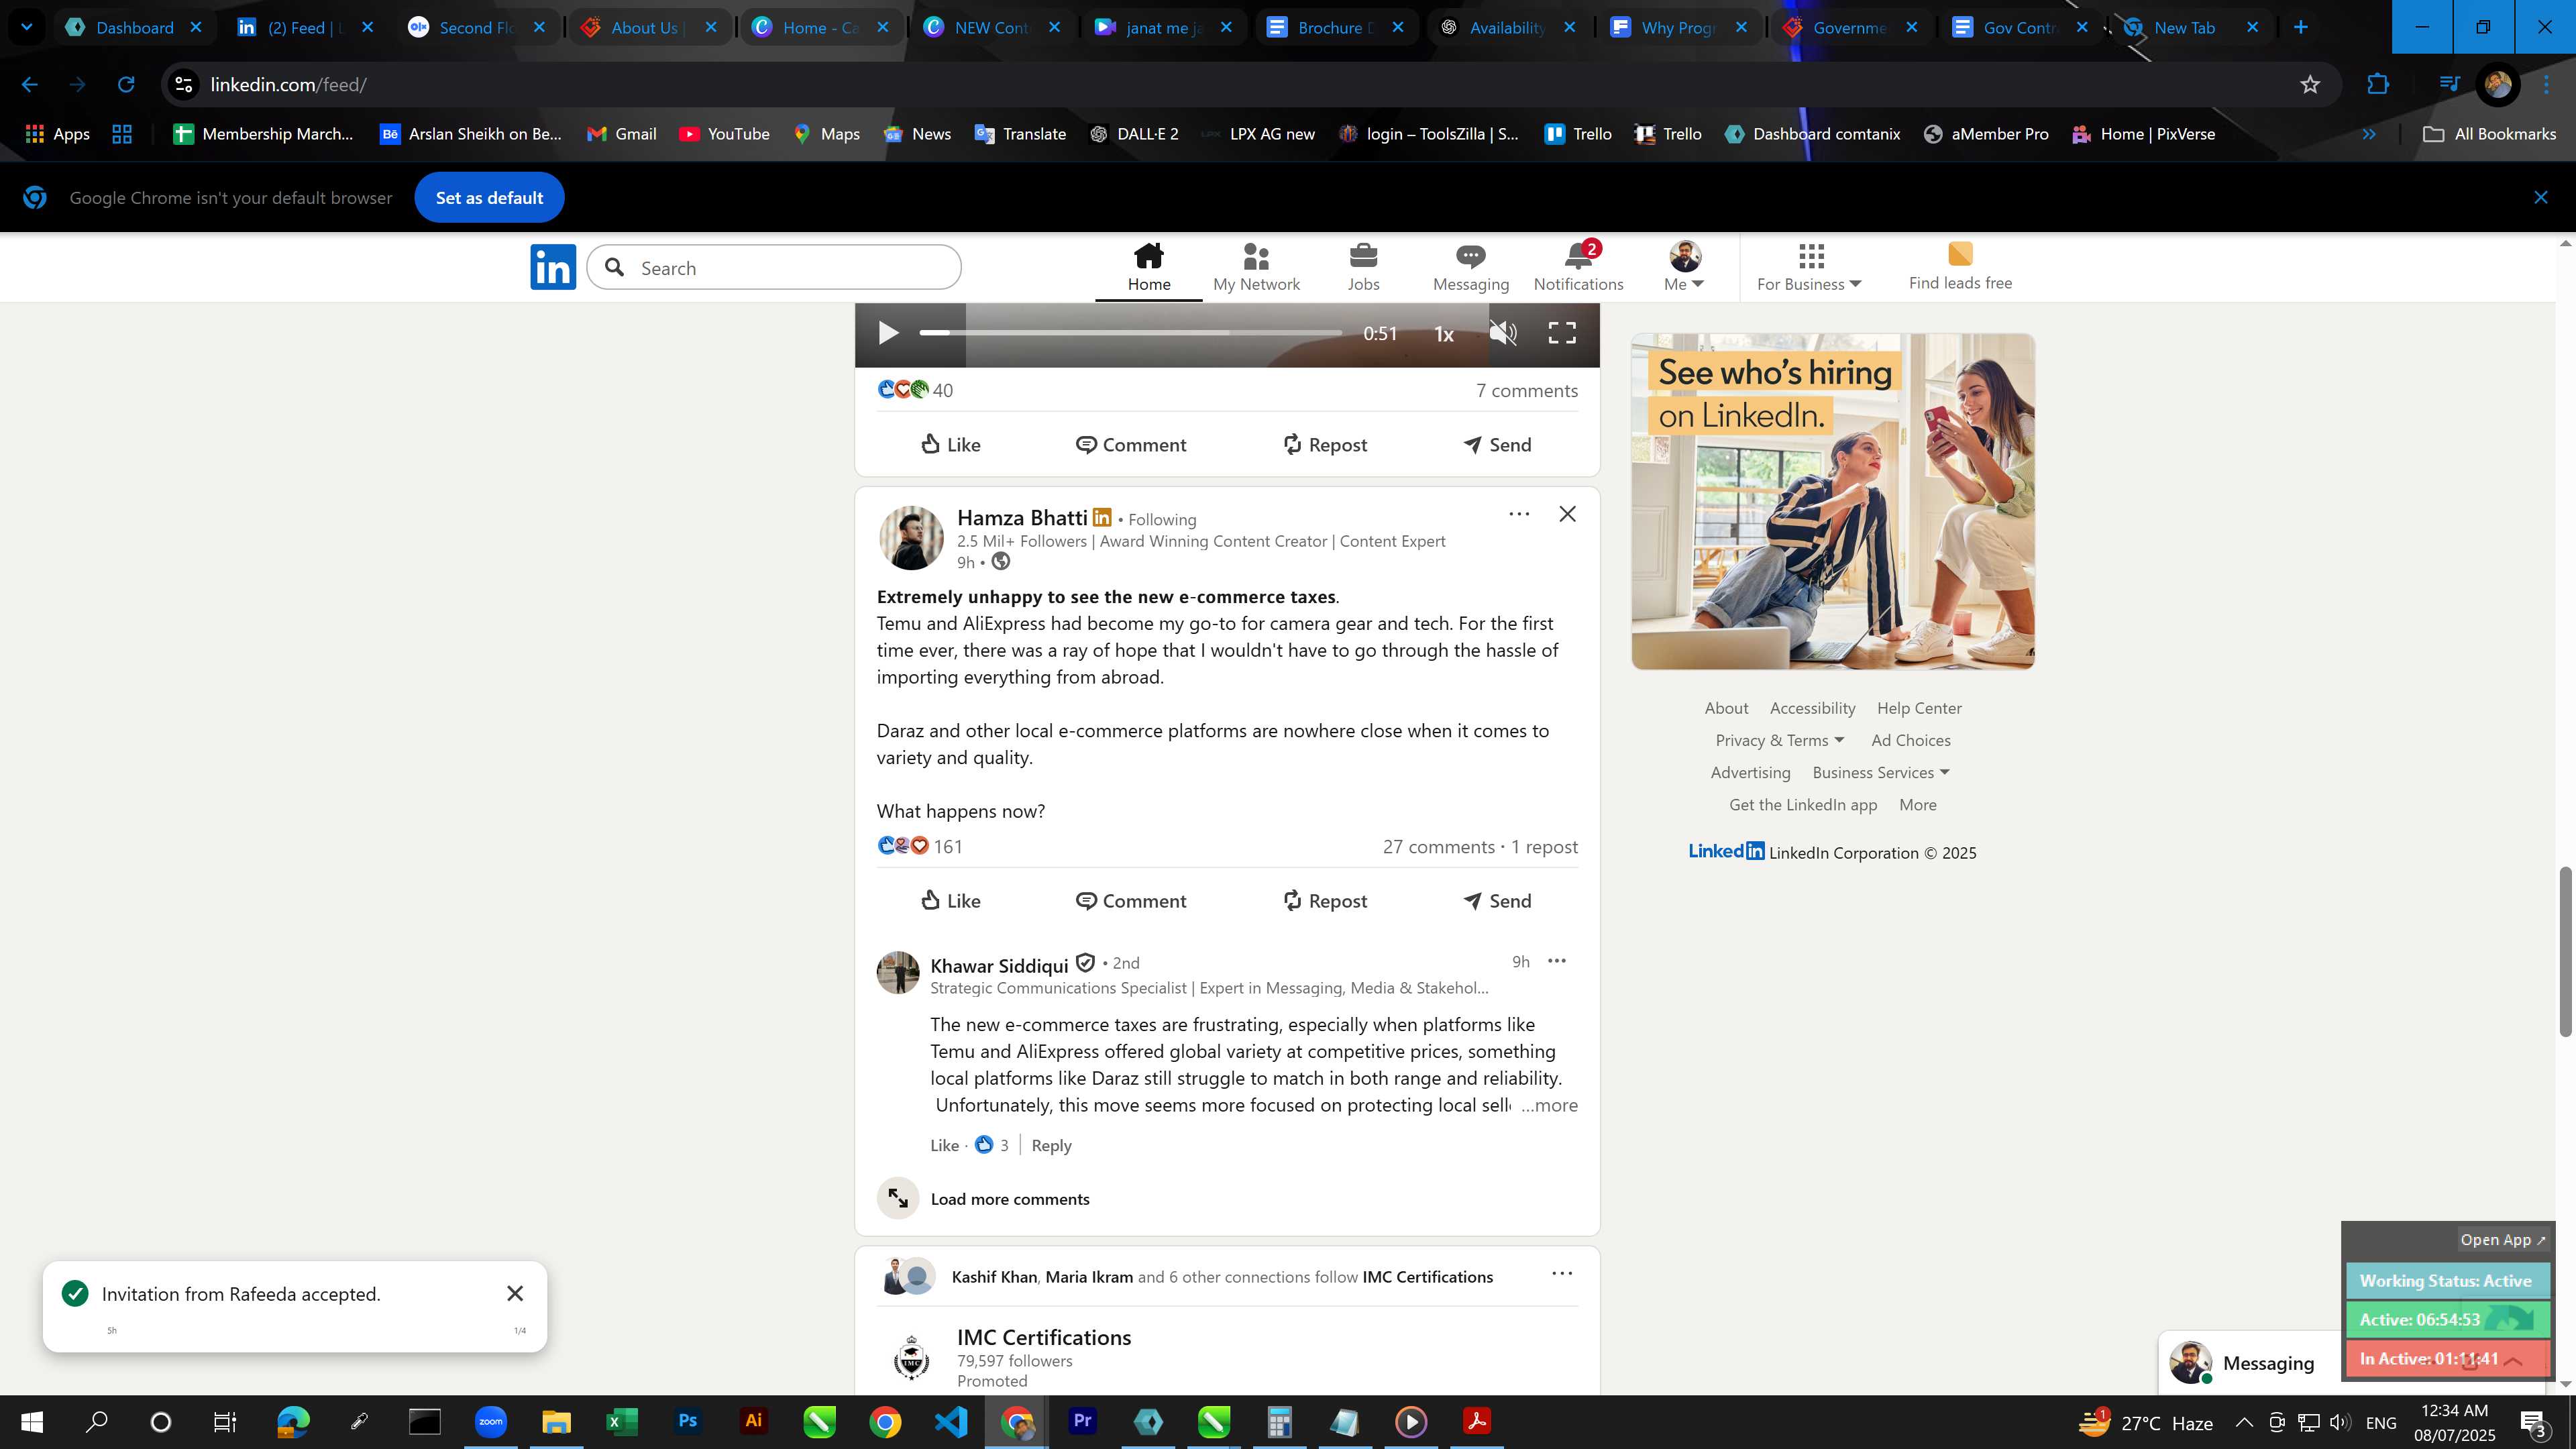
Task: View 7 comments on the video post
Action: point(1527,391)
